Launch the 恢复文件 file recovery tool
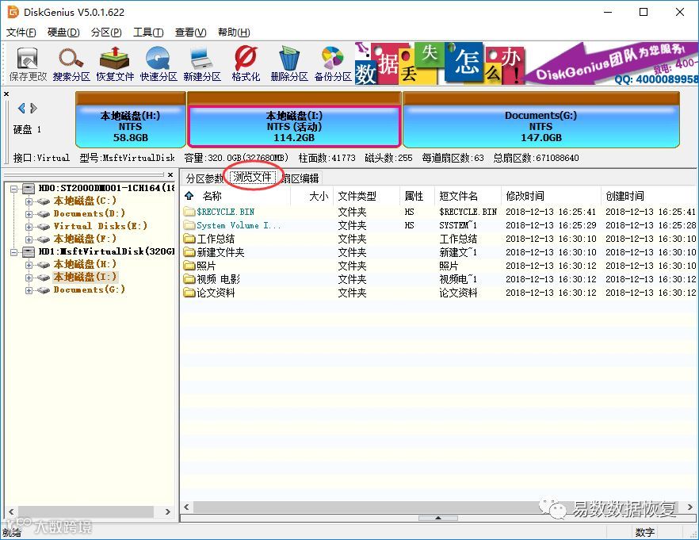This screenshot has height=540, width=699. point(115,65)
